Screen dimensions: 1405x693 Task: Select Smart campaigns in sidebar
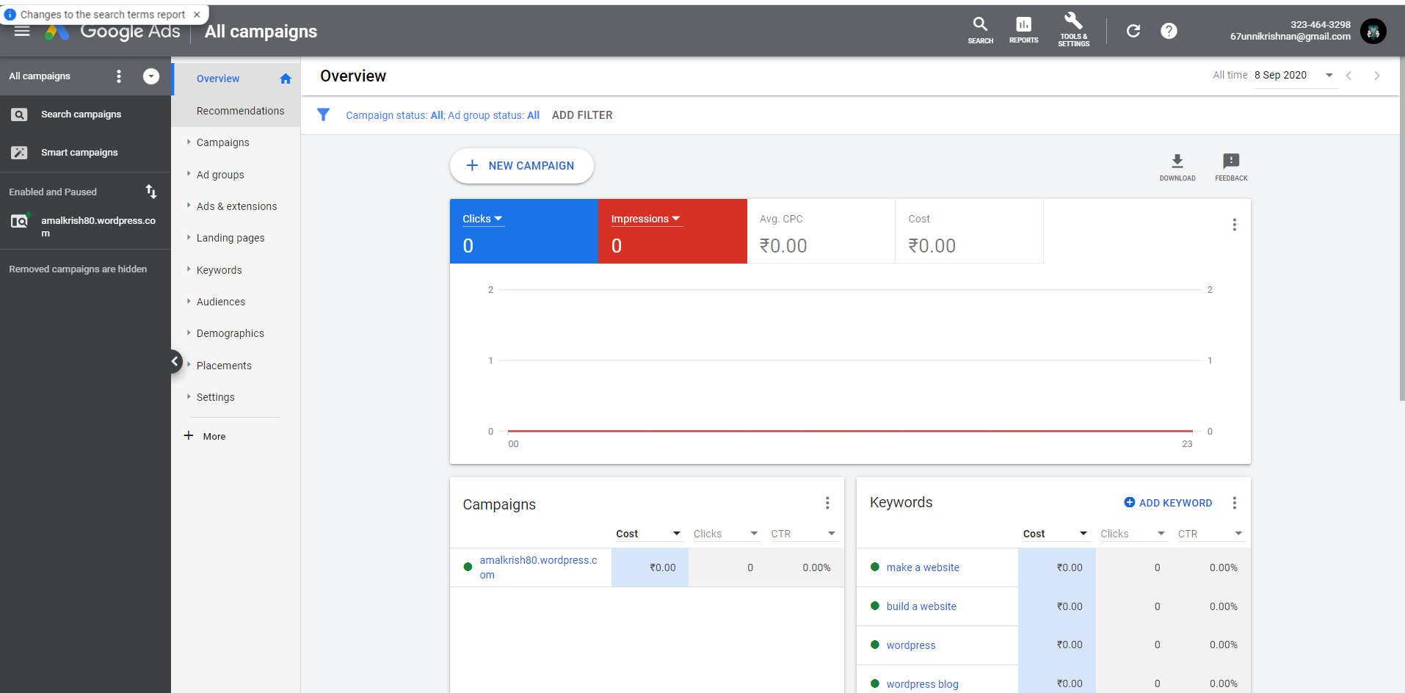79,153
